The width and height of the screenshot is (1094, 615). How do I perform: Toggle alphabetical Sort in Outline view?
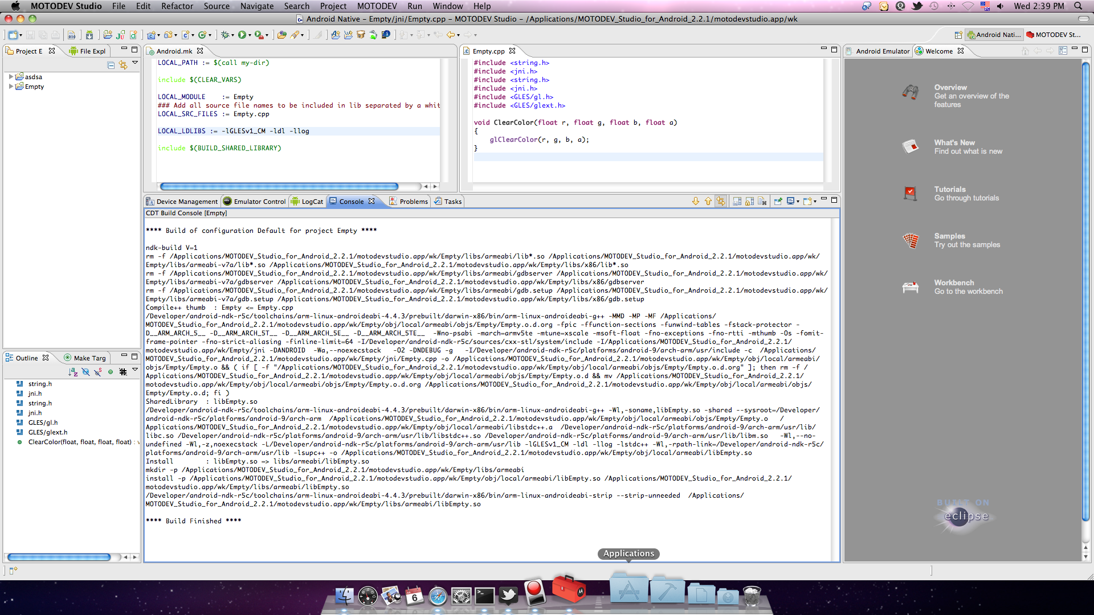[x=73, y=372]
